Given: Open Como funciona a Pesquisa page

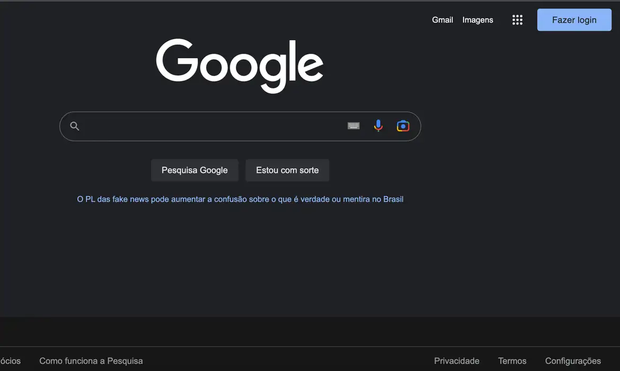Looking at the screenshot, I should tap(91, 360).
